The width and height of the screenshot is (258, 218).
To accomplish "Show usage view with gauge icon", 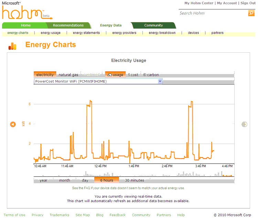I will tap(115, 75).
